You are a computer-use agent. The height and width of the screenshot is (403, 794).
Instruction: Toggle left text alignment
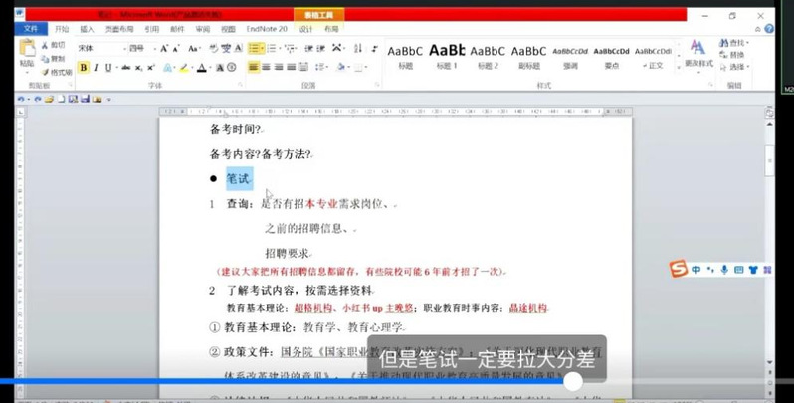pos(253,68)
